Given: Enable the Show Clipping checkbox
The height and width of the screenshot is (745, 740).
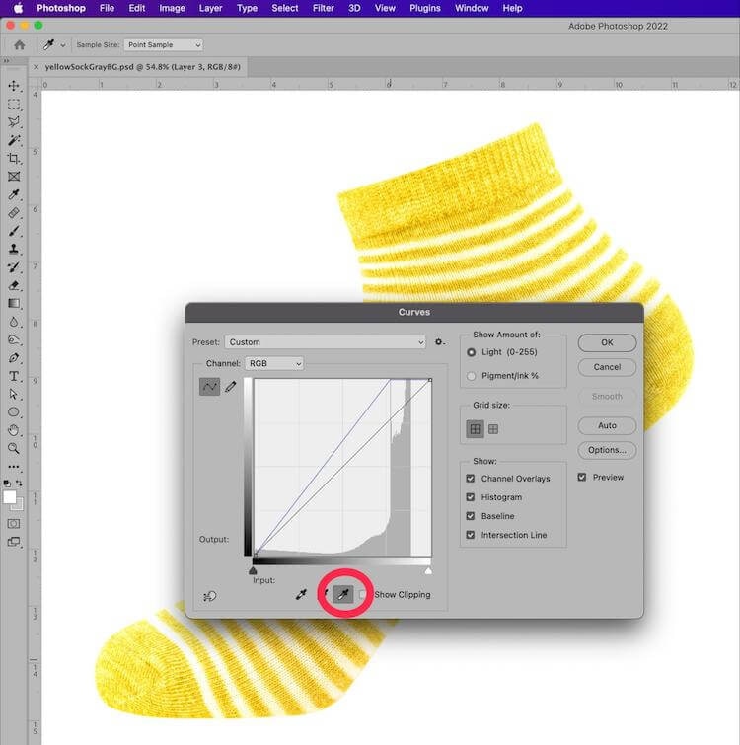Looking at the screenshot, I should 365,594.
